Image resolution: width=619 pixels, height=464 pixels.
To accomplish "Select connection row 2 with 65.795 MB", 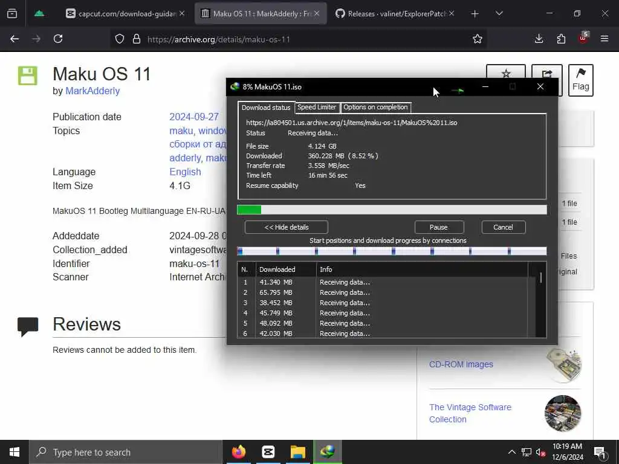I will pyautogui.click(x=383, y=292).
